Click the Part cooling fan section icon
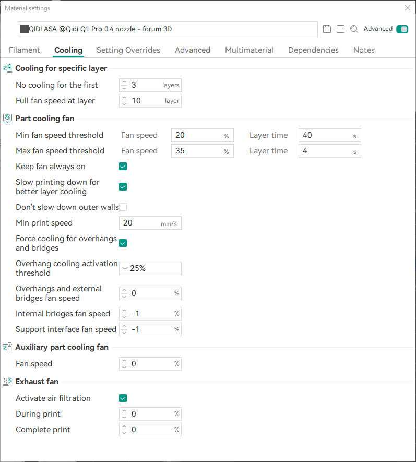416x462 pixels. tap(8, 119)
